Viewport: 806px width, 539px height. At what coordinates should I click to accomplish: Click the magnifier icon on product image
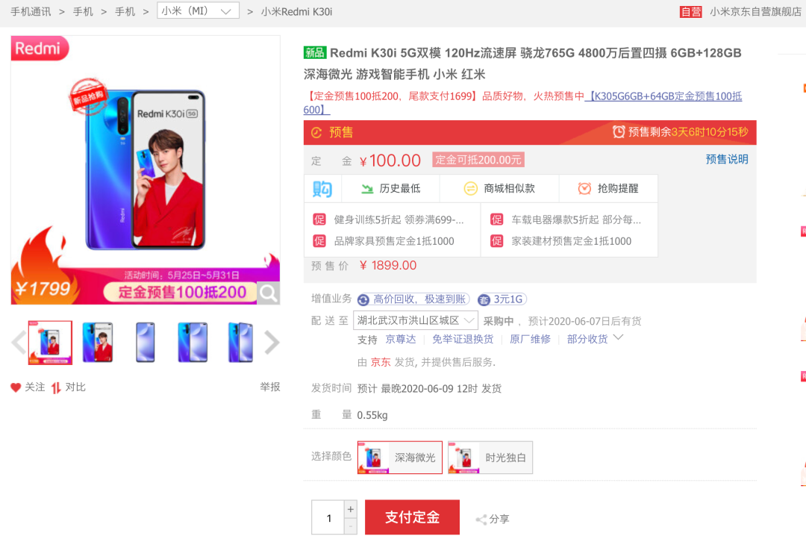coord(269,293)
